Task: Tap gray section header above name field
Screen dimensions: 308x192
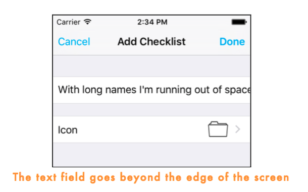Action: [151, 66]
